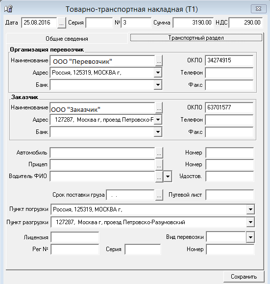This screenshot has height=284, width=270.
Task: Expand Водитель ФИО dropdown arrow
Action: [x=168, y=176]
